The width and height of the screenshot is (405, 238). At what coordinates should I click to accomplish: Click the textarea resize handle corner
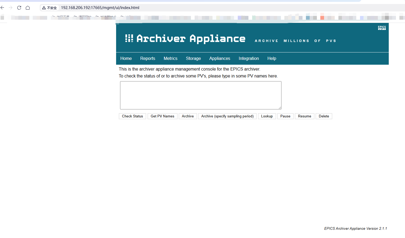(280, 108)
